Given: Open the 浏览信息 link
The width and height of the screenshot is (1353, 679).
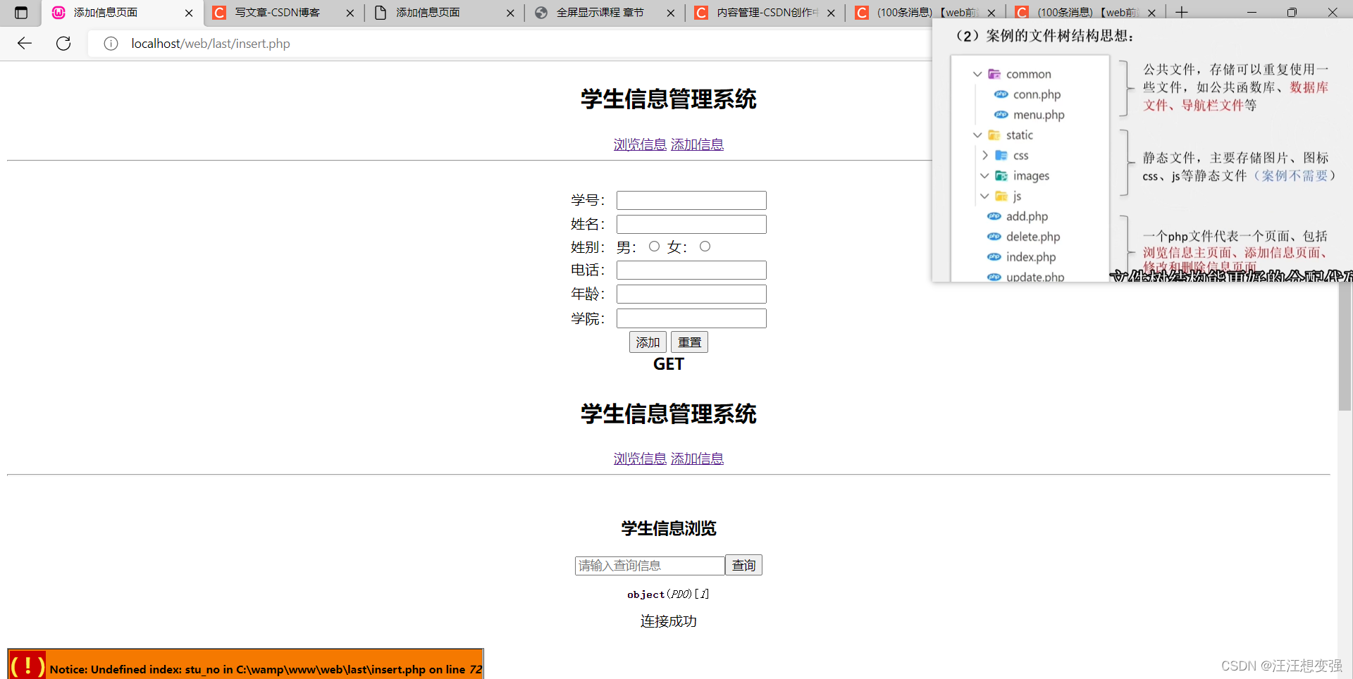Looking at the screenshot, I should (639, 144).
